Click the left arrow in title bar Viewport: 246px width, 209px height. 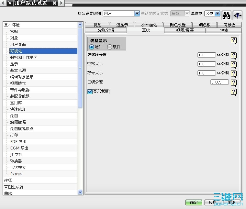(x=3, y=3)
